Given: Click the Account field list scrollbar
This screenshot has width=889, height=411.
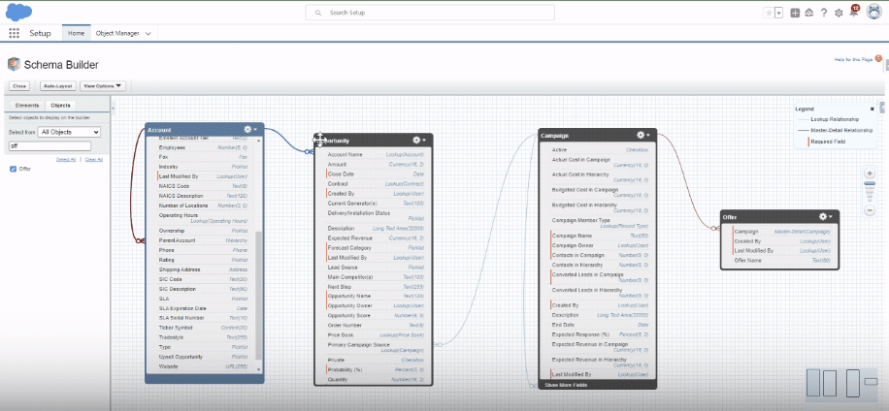Looking at the screenshot, I should coord(259,295).
